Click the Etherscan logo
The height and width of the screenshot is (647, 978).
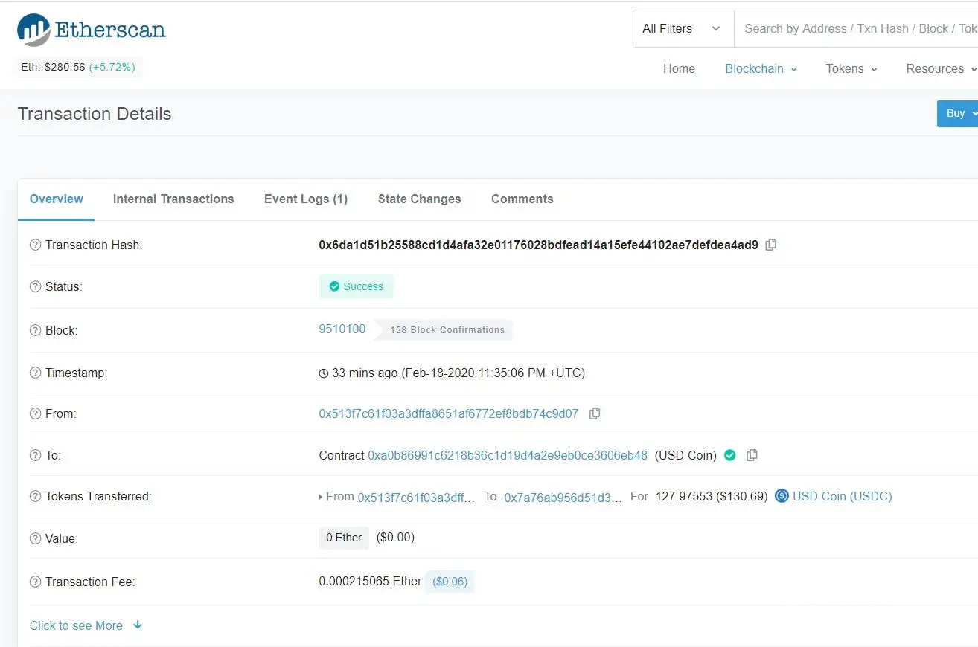click(x=92, y=30)
